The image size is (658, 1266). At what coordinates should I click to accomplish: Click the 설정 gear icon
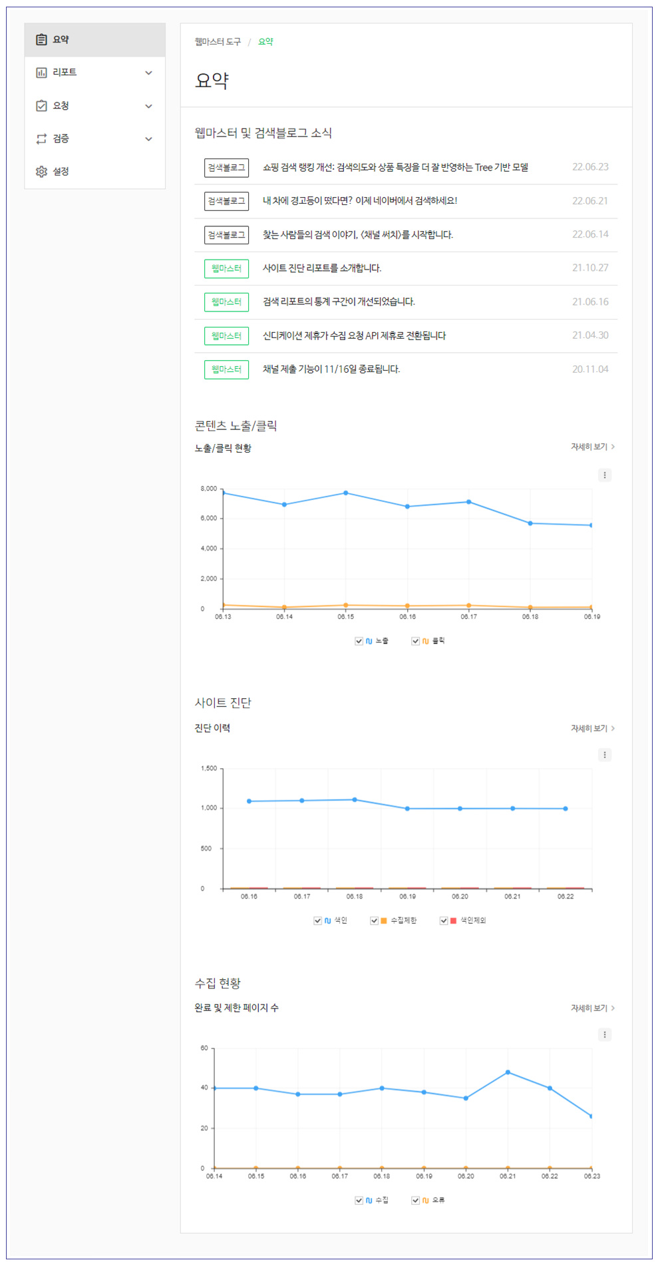click(x=41, y=172)
